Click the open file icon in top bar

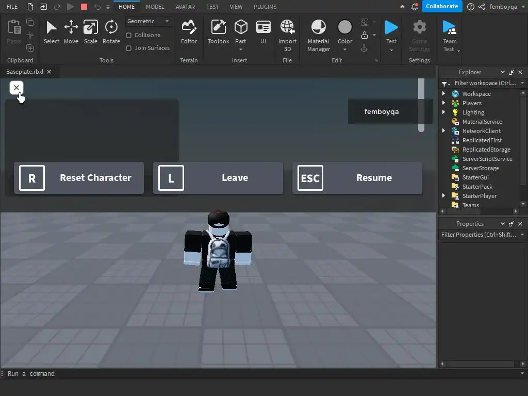[x=44, y=6]
